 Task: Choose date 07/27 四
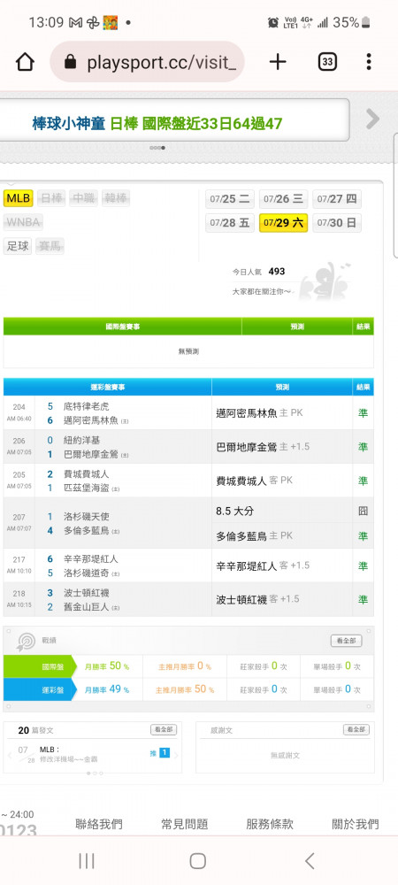click(337, 199)
